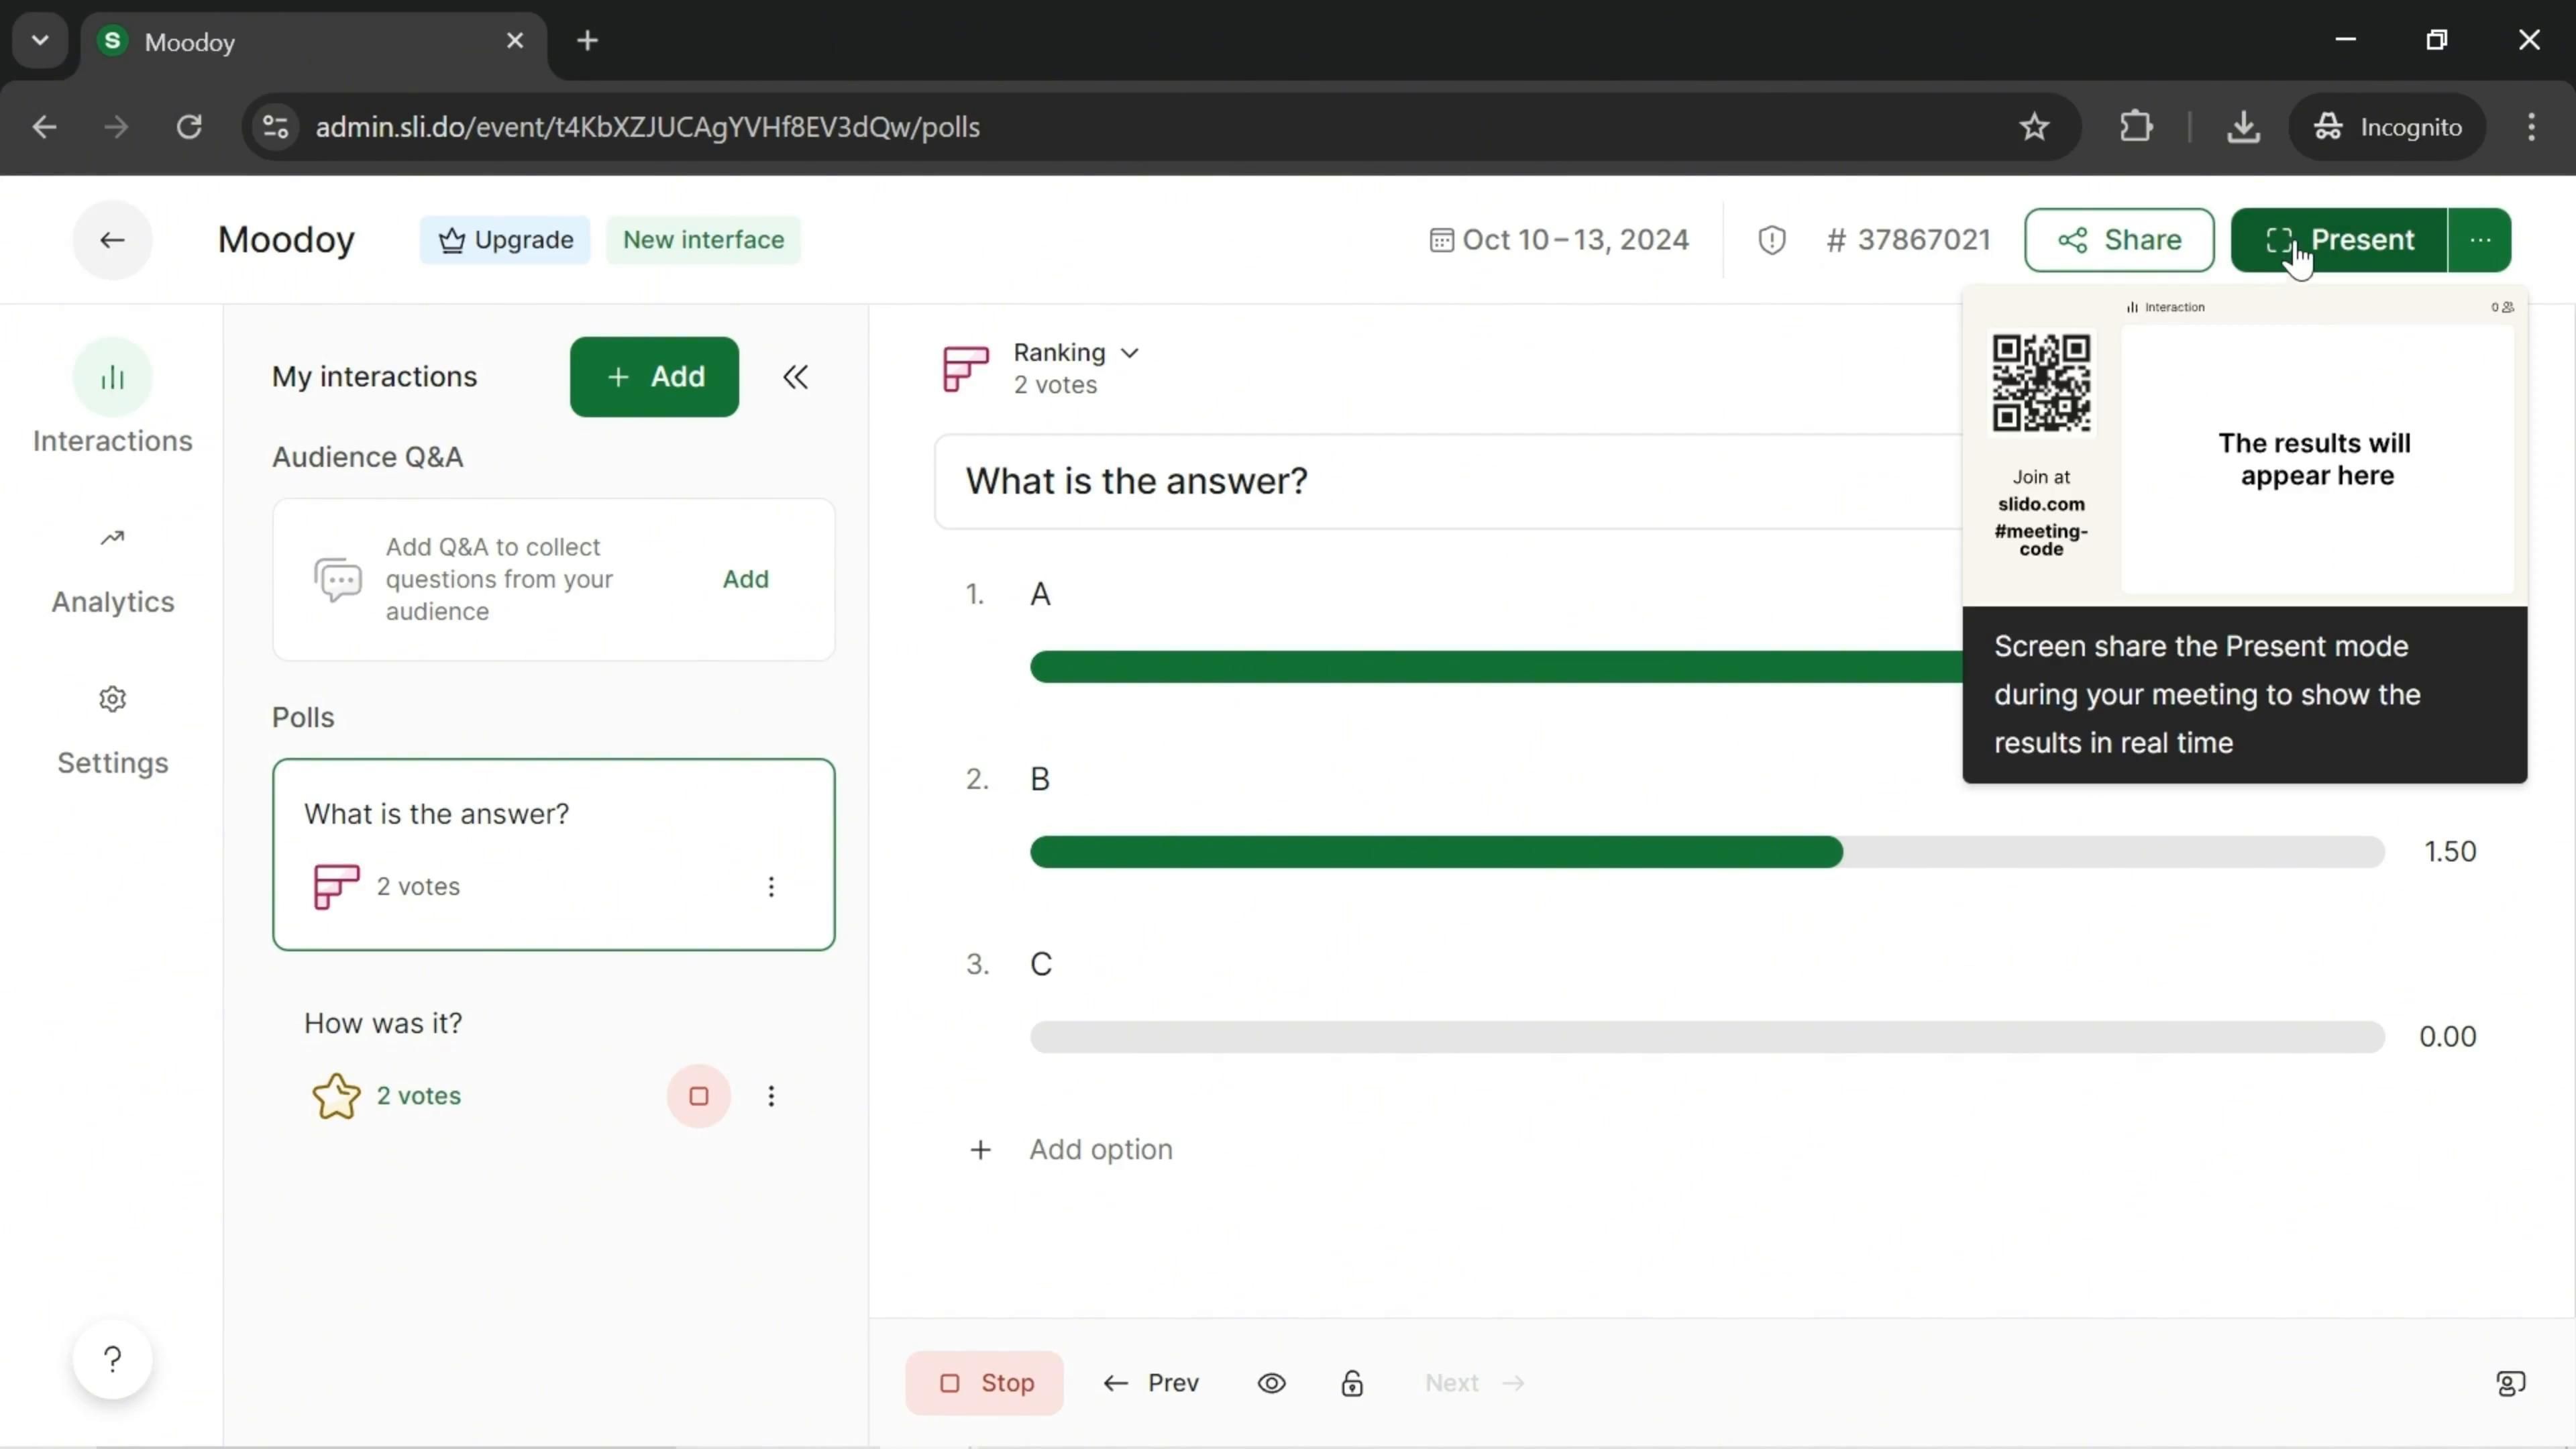This screenshot has width=2576, height=1449.
Task: Open three-dot menu for 'How was it?' poll
Action: tap(770, 1096)
